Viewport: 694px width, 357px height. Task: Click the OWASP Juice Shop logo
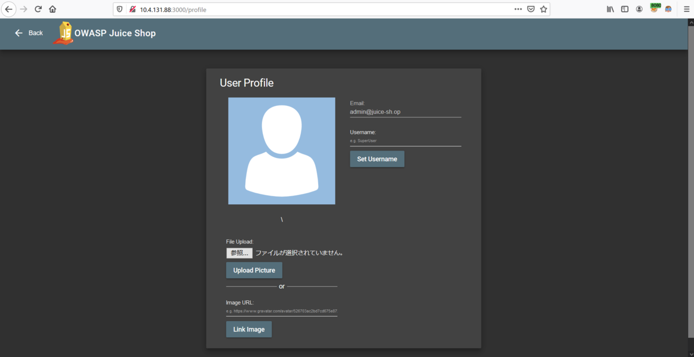63,33
